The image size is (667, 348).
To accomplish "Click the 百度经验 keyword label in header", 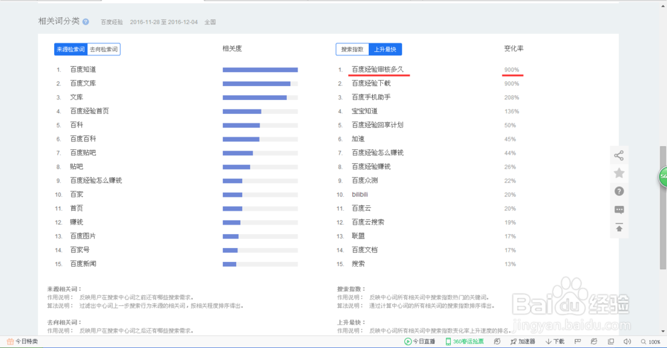I will point(112,22).
